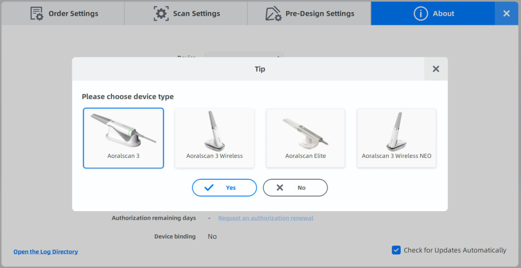
Task: Toggle Check for Updates Automatically checkbox
Action: [396, 250]
